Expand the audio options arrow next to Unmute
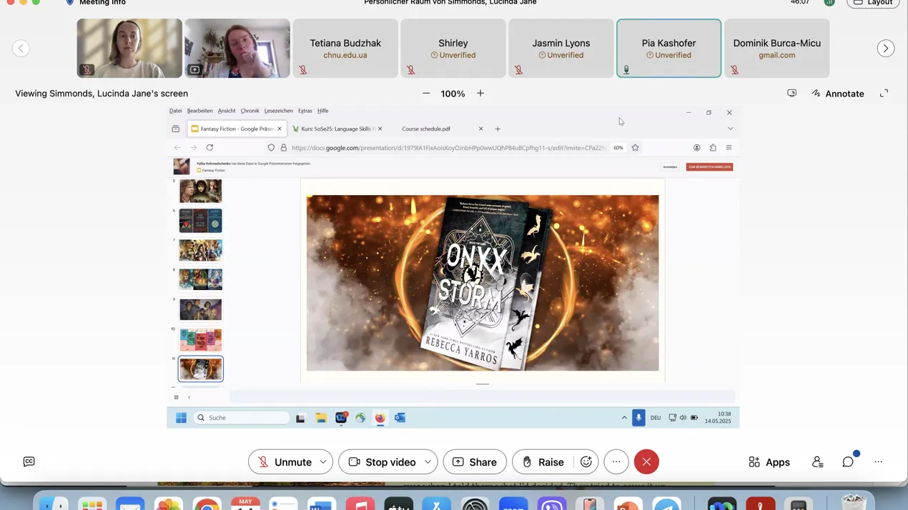This screenshot has width=908, height=510. [323, 462]
